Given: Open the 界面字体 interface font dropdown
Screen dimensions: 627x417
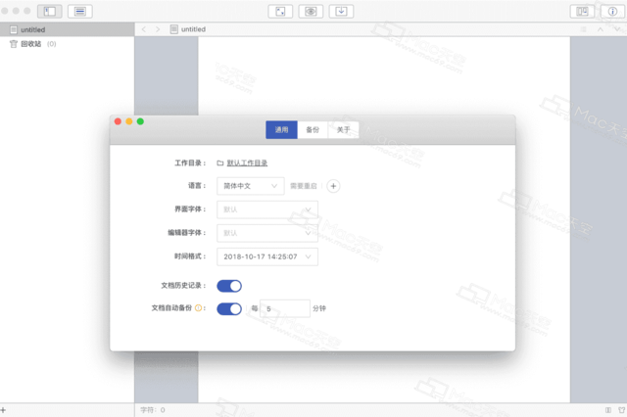Looking at the screenshot, I should [267, 209].
